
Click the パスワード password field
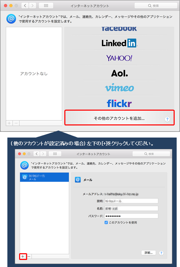(x=131, y=216)
